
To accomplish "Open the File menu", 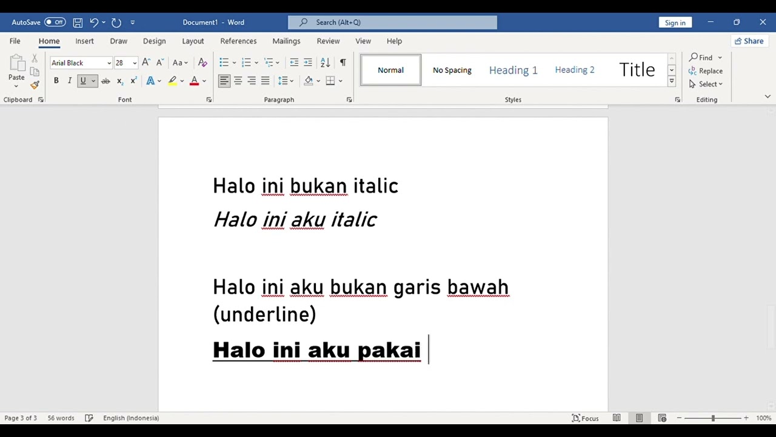I will point(15,41).
